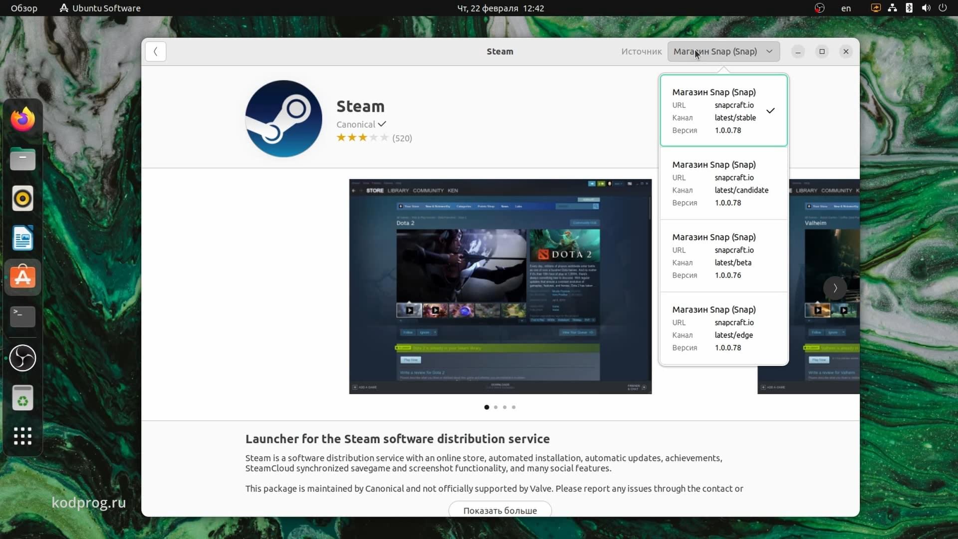
Task: Open Terminal from the dock
Action: 22,316
